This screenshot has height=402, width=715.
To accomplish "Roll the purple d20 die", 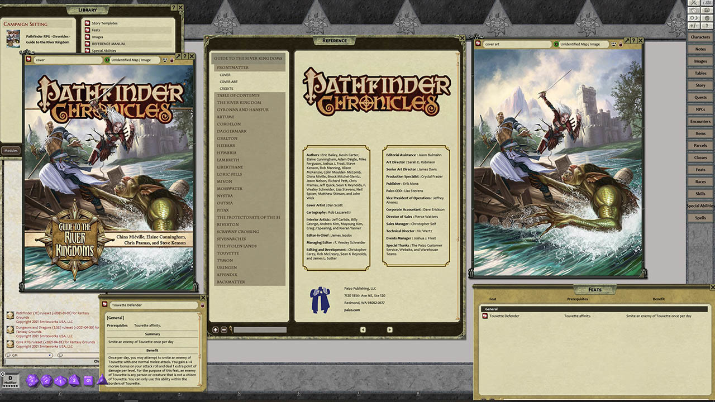I will pyautogui.click(x=32, y=381).
